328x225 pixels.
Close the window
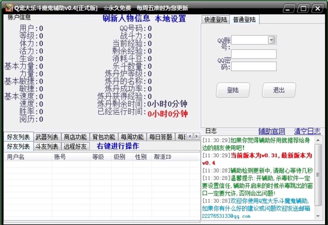tap(317, 9)
